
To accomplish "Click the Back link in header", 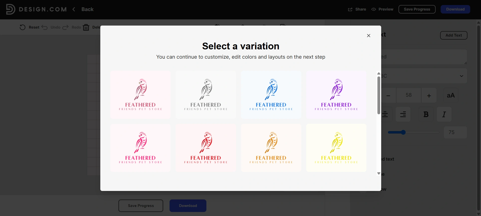I will 88,9.
